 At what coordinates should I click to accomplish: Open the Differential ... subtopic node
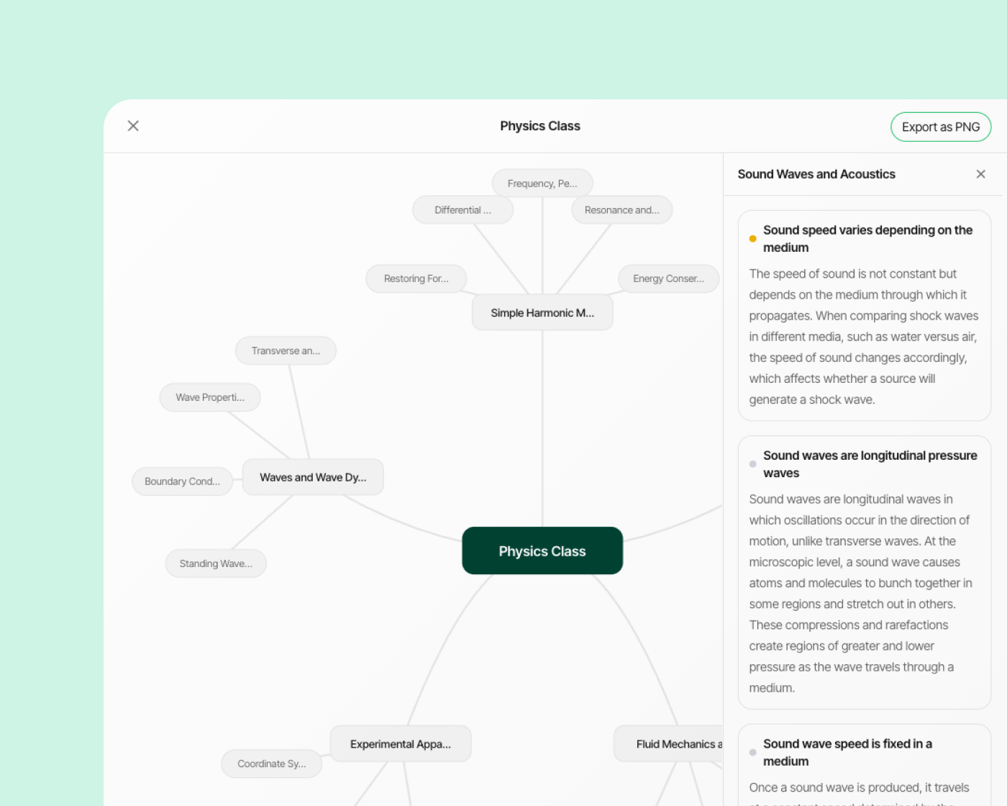pos(463,210)
